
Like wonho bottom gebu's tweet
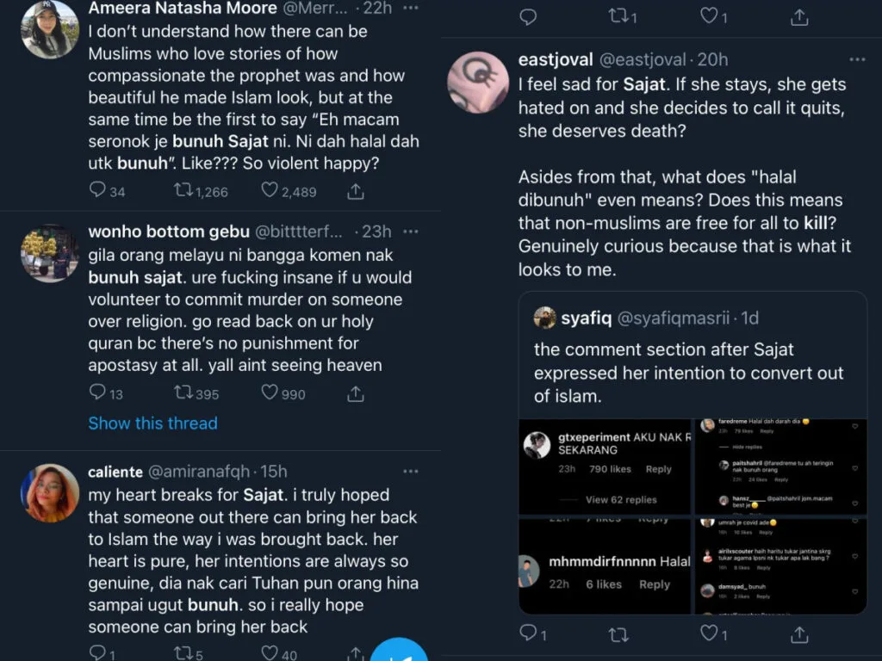point(270,393)
